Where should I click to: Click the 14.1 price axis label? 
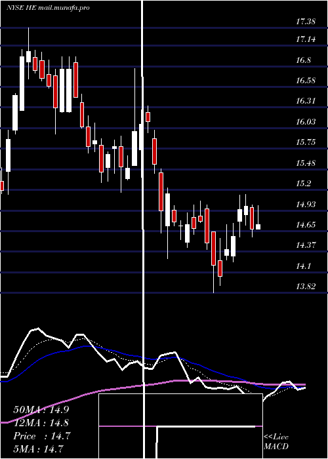tap(303, 266)
